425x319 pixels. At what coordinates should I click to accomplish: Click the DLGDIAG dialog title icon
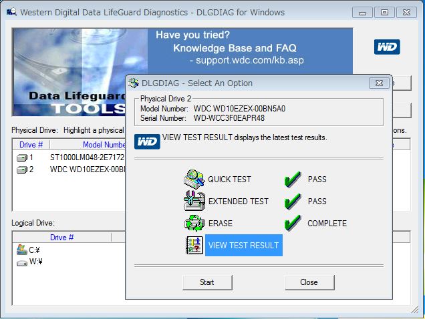(x=134, y=83)
